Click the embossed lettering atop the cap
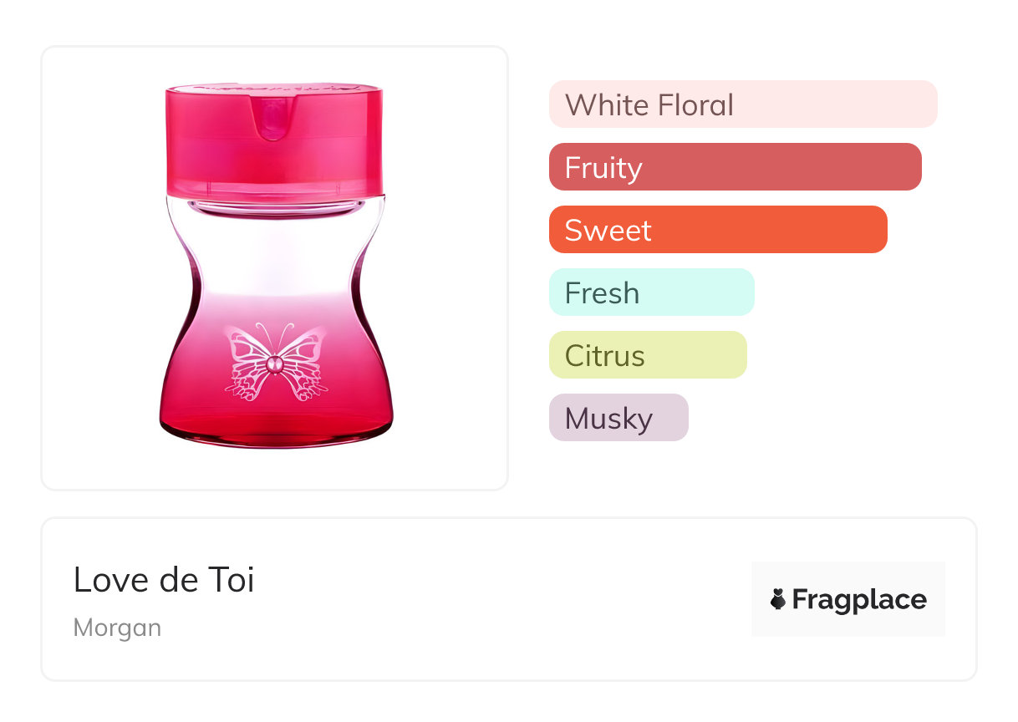Image resolution: width=1018 pixels, height=722 pixels. click(x=274, y=86)
